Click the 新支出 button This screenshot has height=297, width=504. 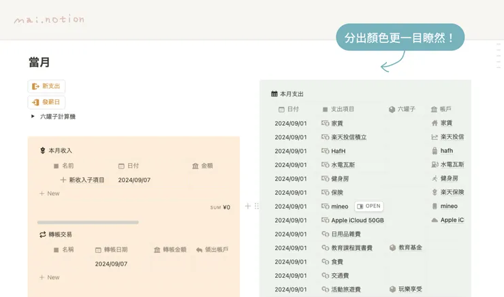tap(46, 86)
